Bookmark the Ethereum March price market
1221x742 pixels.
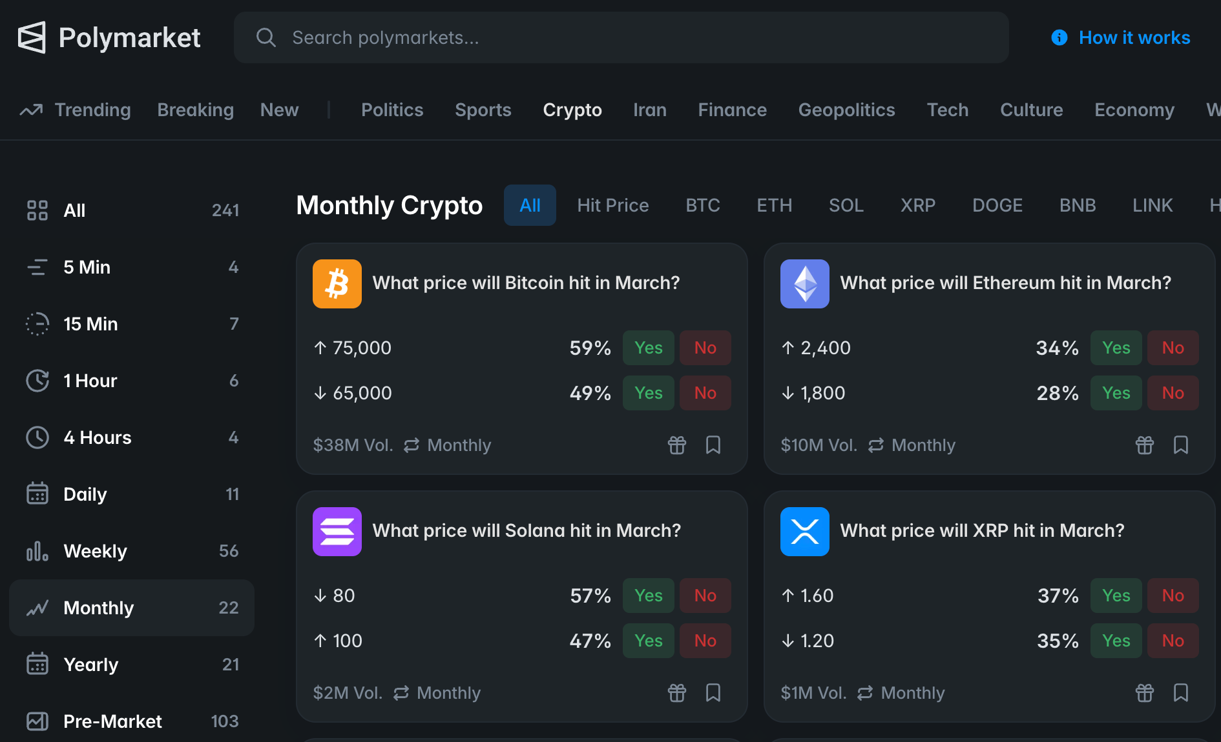(1180, 445)
